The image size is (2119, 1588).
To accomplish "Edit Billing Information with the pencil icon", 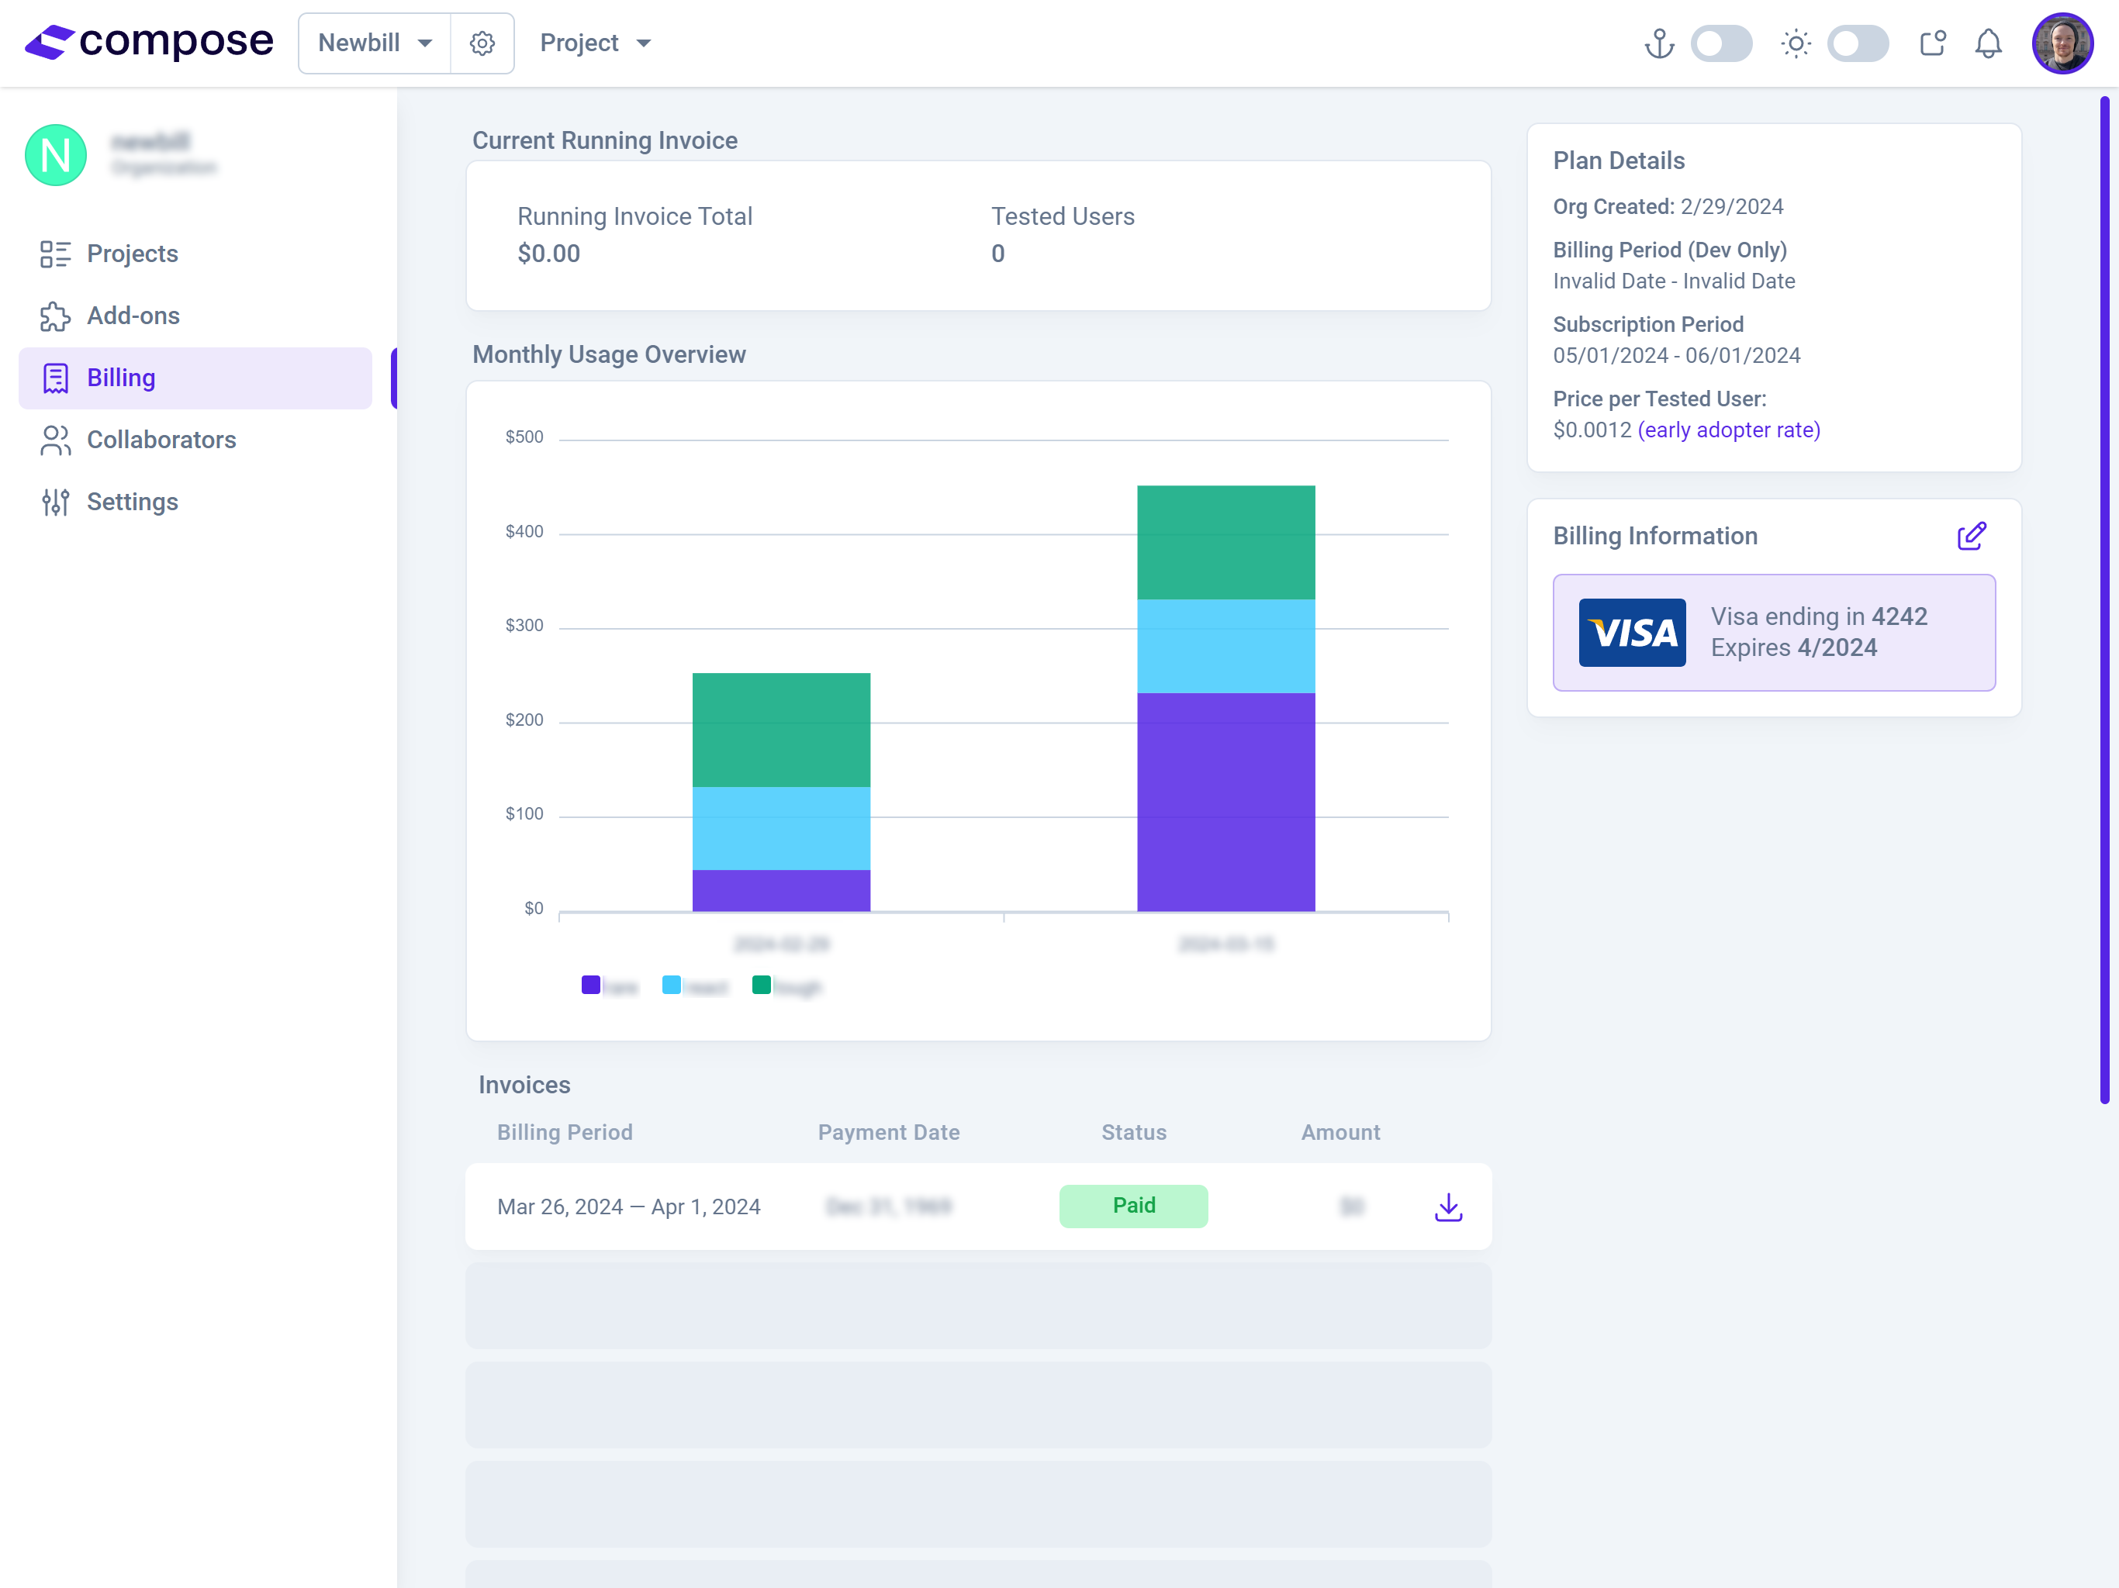I will [x=1972, y=535].
